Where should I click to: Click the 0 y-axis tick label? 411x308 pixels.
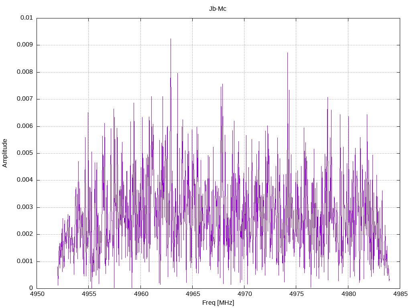31,288
